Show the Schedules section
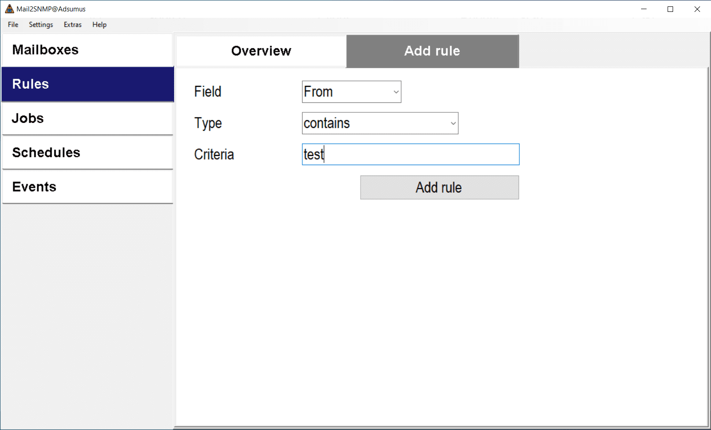 coord(87,153)
